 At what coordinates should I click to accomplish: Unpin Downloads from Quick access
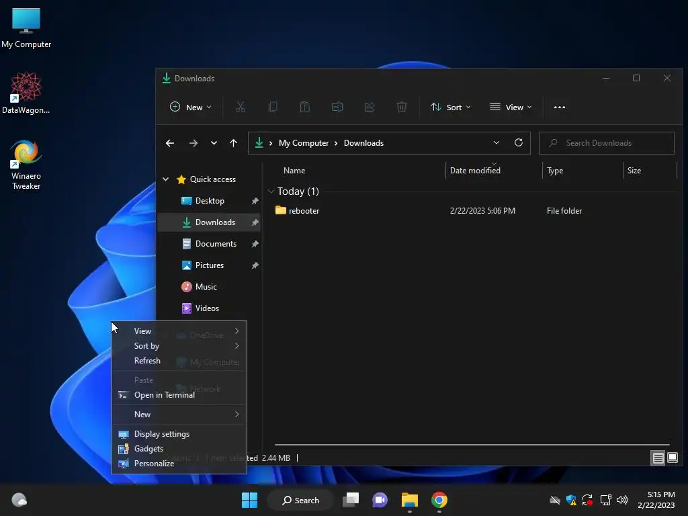(255, 222)
